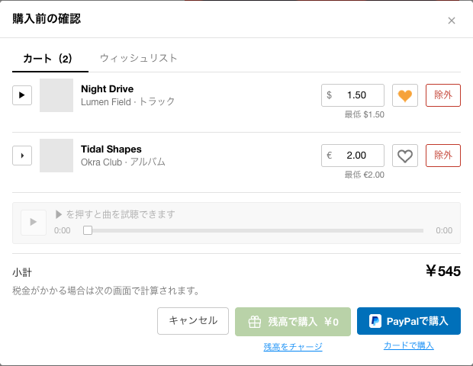Add Tidal Shapes to wishlist with heart
Viewport: 473px width, 366px height.
pos(405,156)
